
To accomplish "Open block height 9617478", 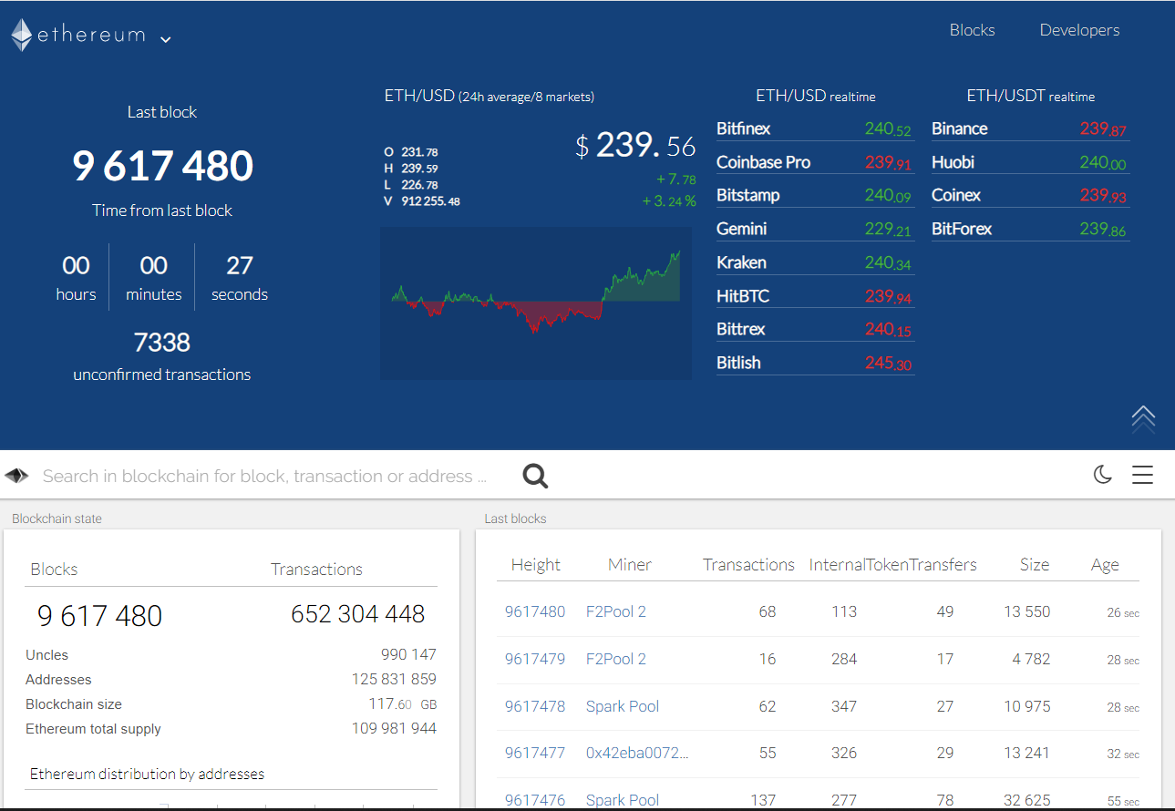I will tap(535, 707).
